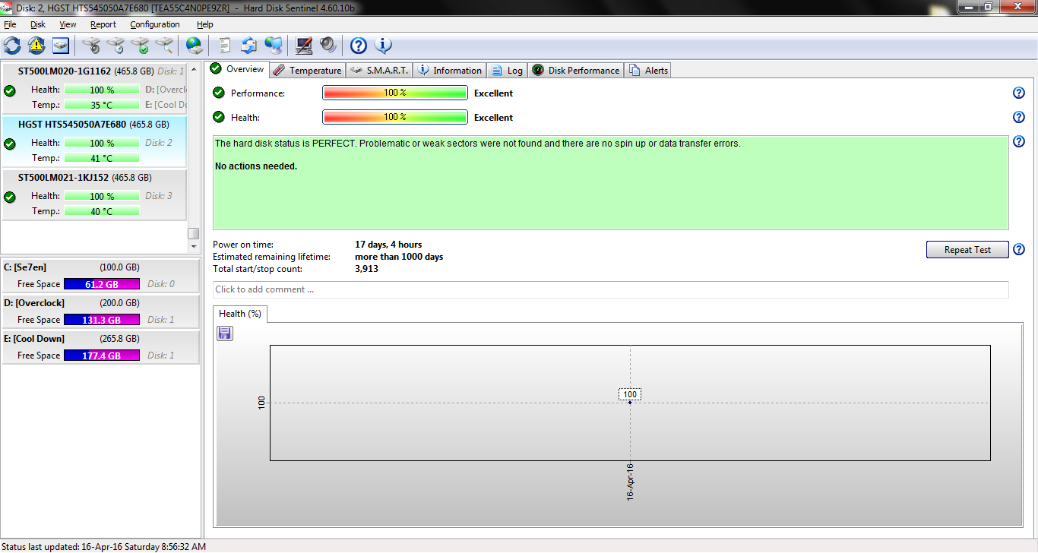Switch to the Disk Performance tab
The width and height of the screenshot is (1038, 553).
click(x=576, y=70)
